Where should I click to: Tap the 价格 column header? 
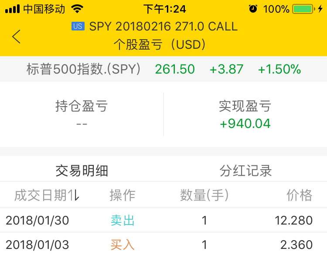point(299,195)
